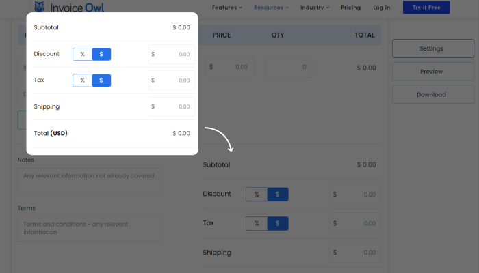The image size is (479, 273).
Task: Select percent Discount toggle in popup summary
Action: click(82, 54)
